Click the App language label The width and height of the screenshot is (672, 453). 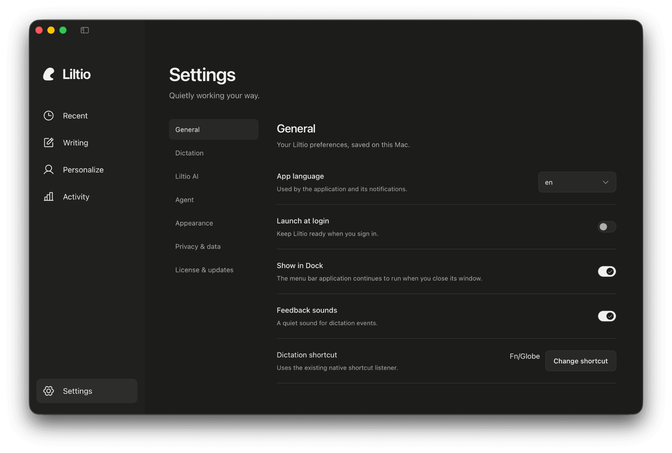pyautogui.click(x=300, y=176)
